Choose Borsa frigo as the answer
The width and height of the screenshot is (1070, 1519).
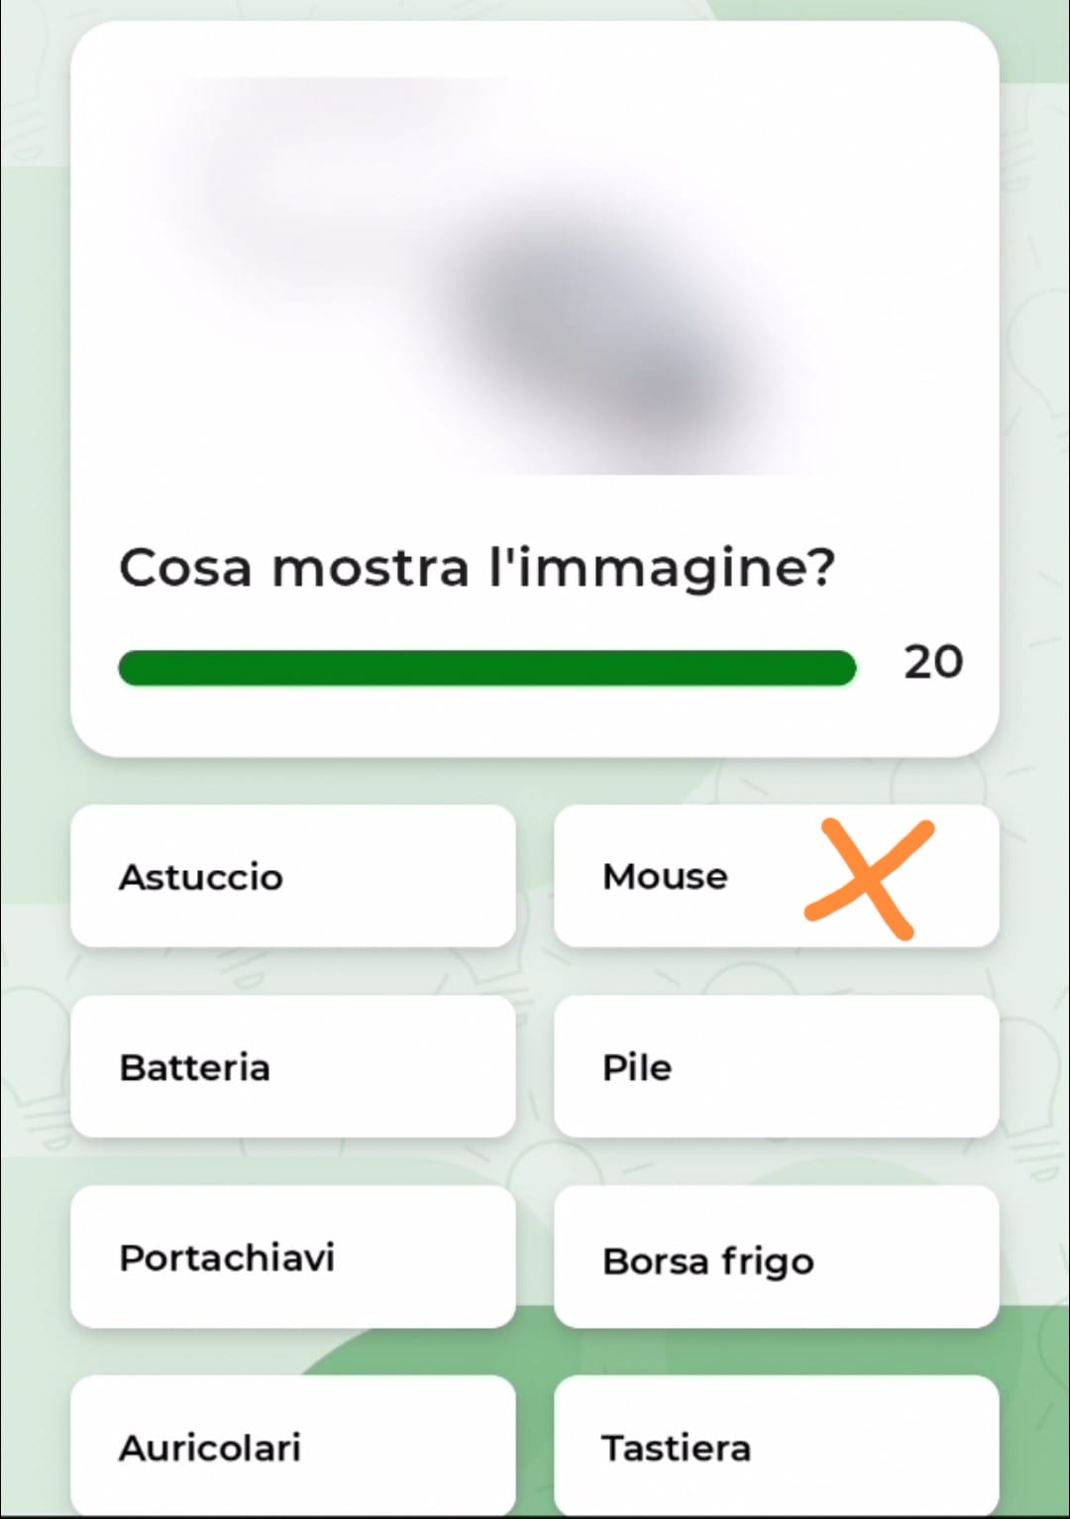[776, 1257]
